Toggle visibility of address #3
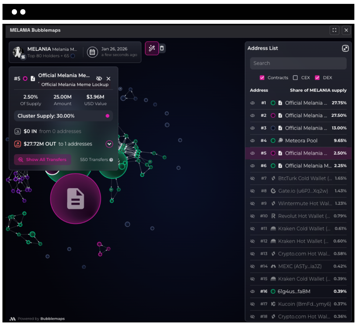The width and height of the screenshot is (356, 326). pos(252,128)
